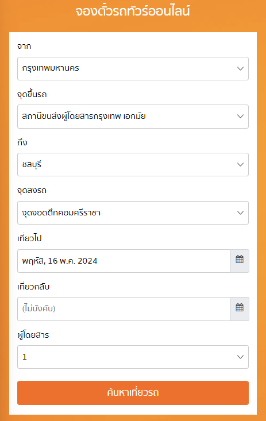Expand the กรุงเทพมหานคร origin dropdown
This screenshot has height=421, width=266.
(133, 68)
